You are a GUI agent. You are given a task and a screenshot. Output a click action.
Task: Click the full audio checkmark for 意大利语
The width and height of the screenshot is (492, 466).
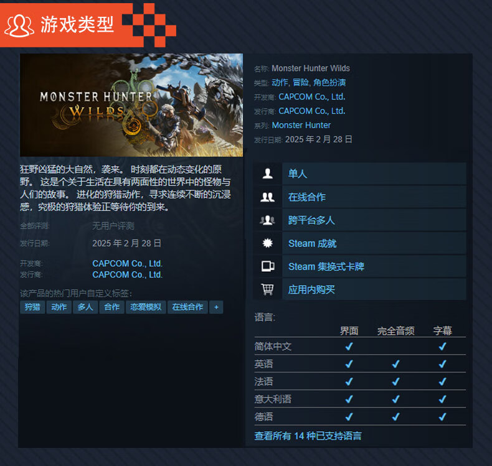(x=395, y=399)
